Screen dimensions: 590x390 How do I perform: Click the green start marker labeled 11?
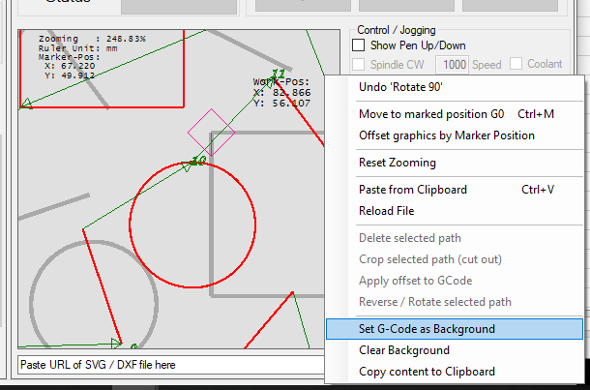[x=278, y=75]
